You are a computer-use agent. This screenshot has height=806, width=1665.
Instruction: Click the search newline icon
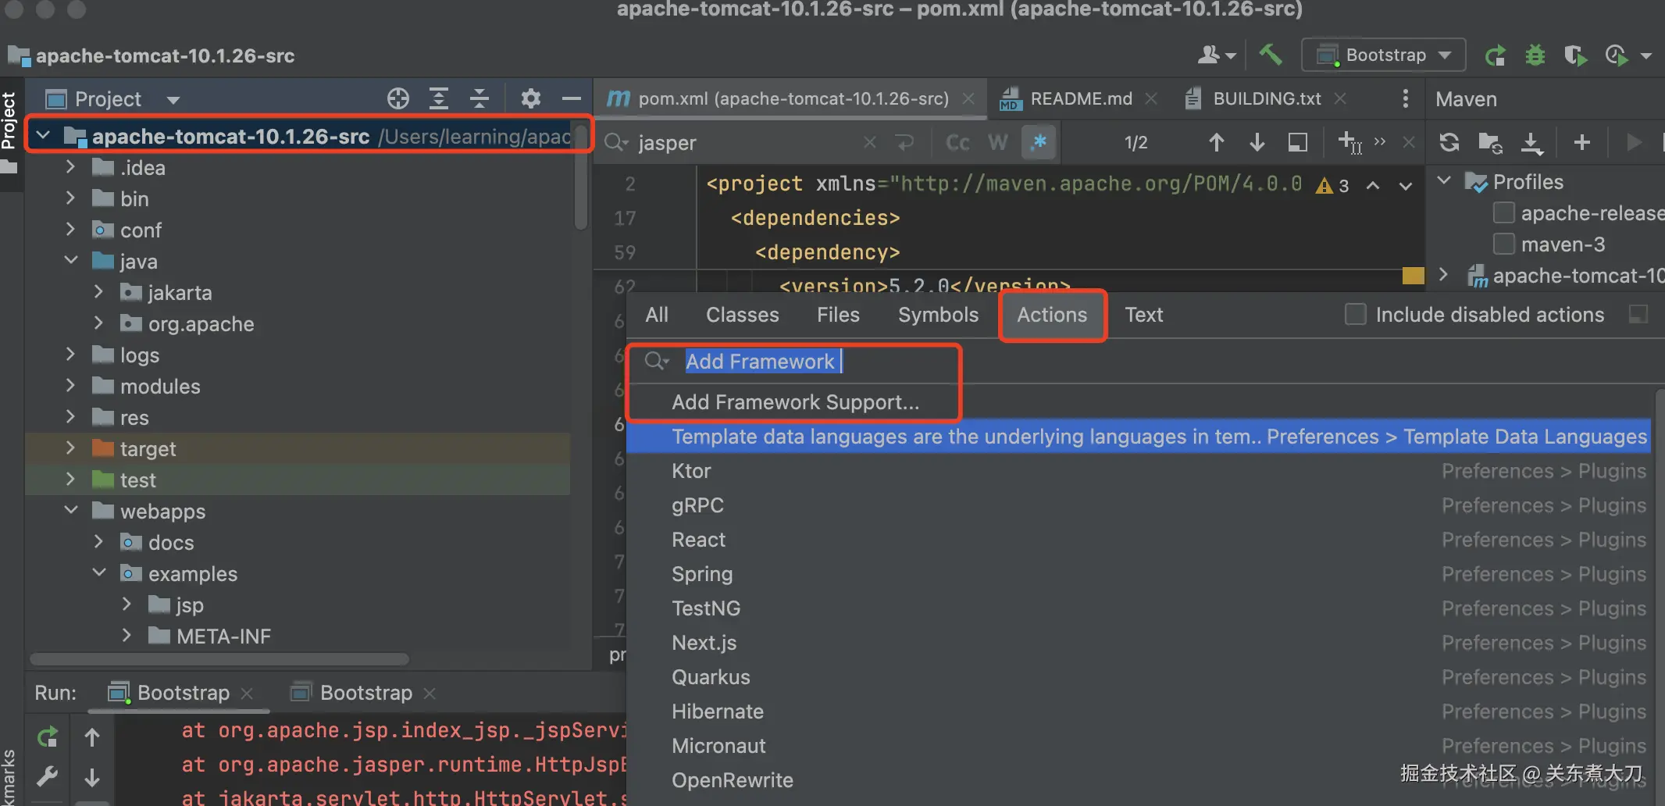point(904,142)
